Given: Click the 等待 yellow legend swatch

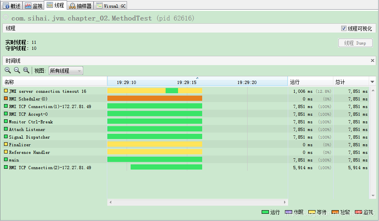Looking at the screenshot, I should coord(312,212).
